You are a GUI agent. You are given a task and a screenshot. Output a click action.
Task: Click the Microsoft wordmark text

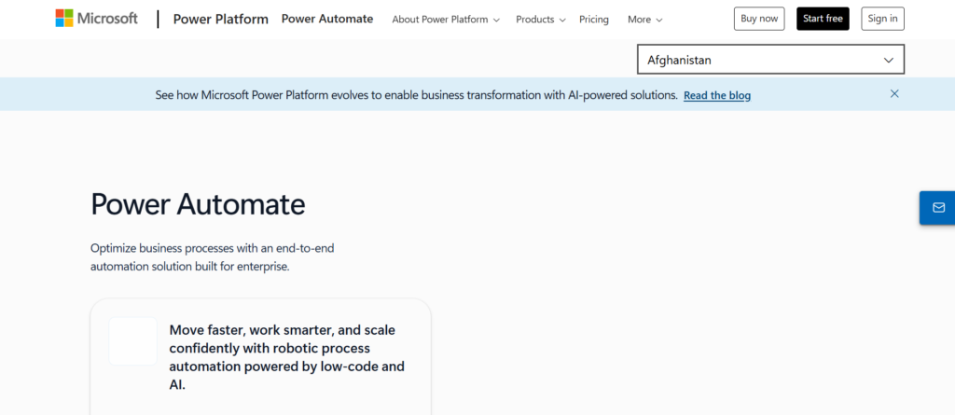point(107,19)
